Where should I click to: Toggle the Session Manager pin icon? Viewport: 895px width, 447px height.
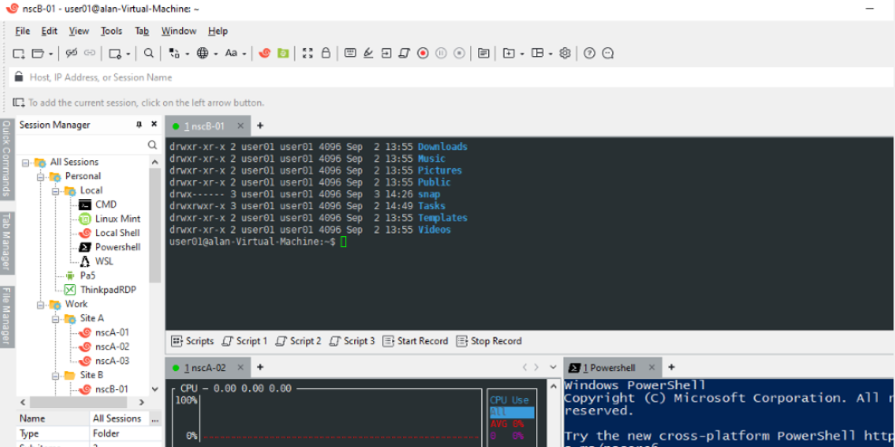coord(139,125)
